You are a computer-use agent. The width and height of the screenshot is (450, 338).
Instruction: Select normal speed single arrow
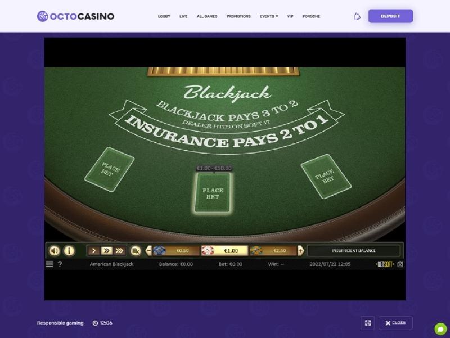click(93, 251)
